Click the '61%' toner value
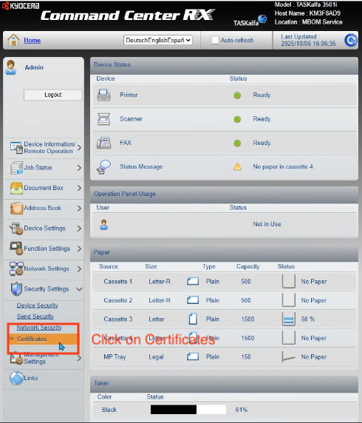Viewport: 362px width, 423px height. click(x=242, y=410)
